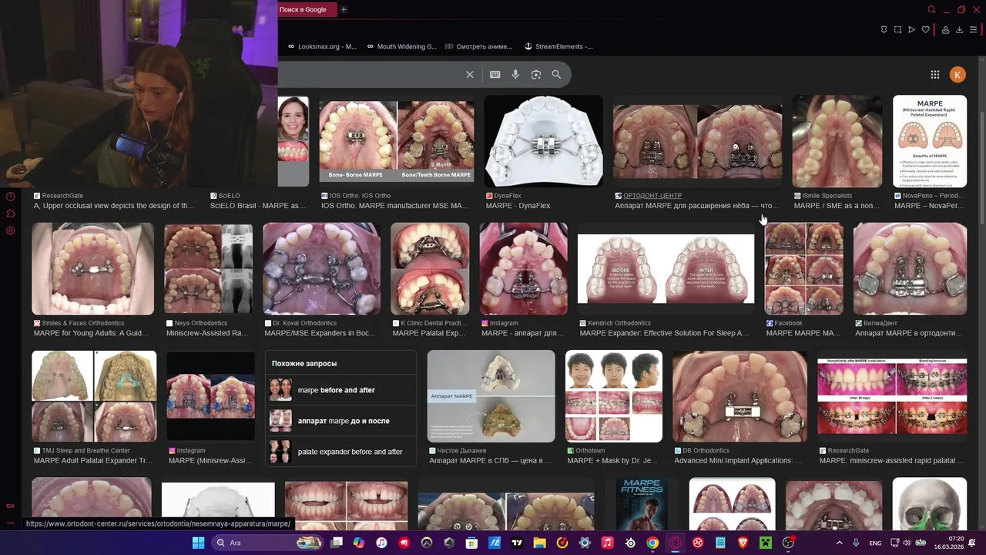Clear the Google search box text
This screenshot has width=986, height=555.
point(470,75)
